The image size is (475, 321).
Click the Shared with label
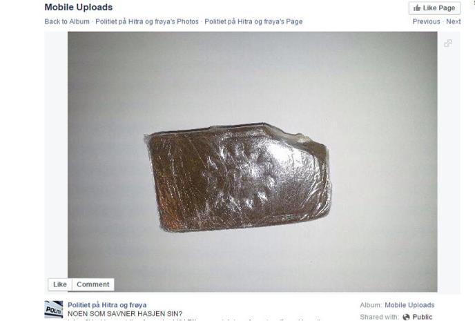point(379,317)
